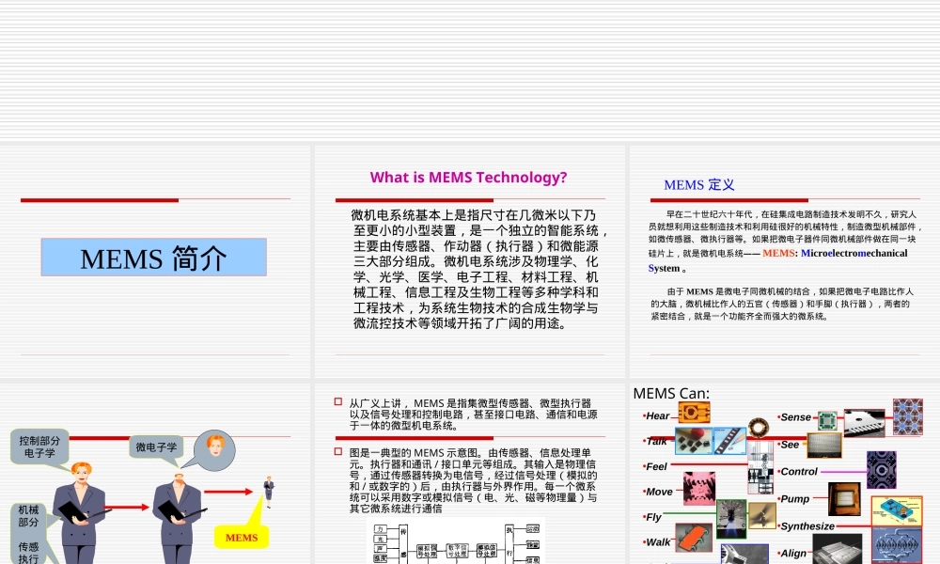Select the tall black-and-white photo strip
The image size is (940, 564).
[x=760, y=467]
